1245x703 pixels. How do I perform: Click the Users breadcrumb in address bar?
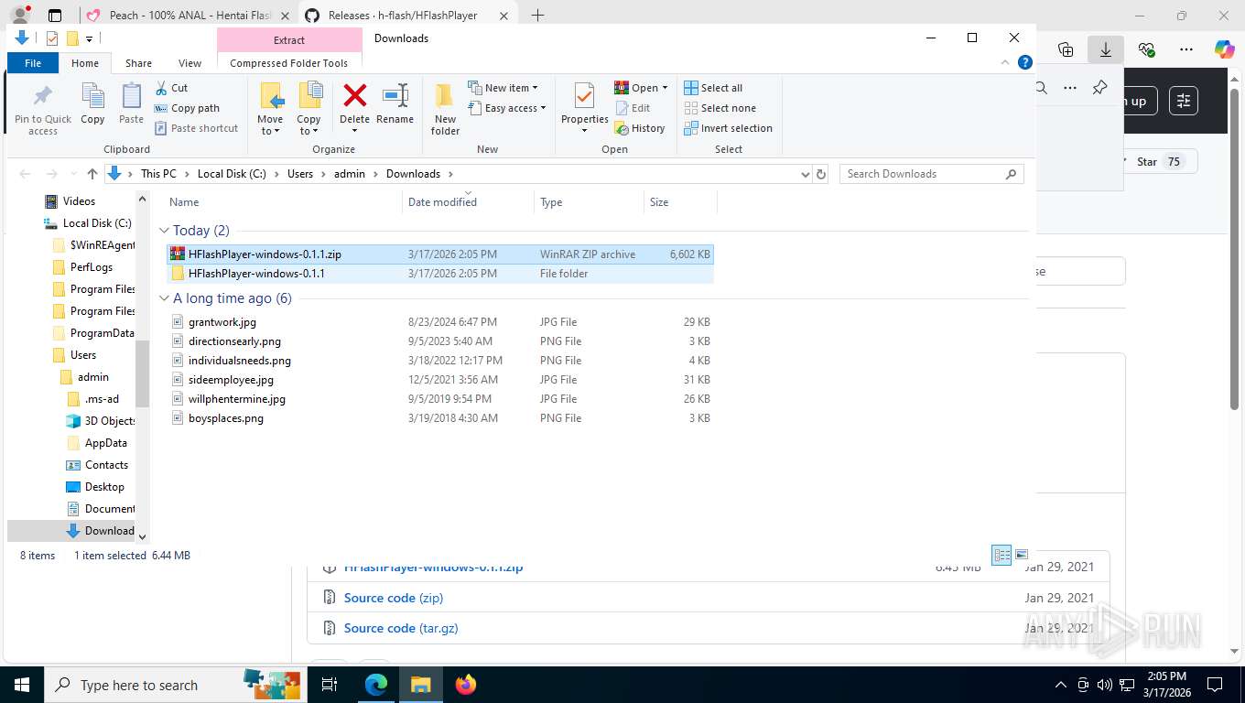(300, 174)
